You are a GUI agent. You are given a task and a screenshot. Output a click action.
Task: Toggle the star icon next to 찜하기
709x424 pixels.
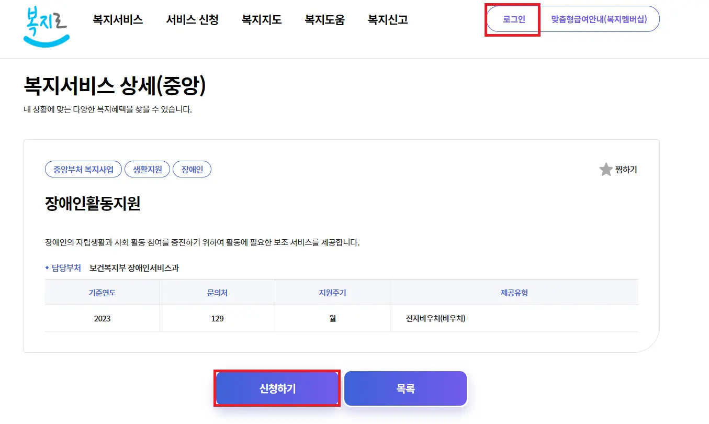[x=605, y=169]
